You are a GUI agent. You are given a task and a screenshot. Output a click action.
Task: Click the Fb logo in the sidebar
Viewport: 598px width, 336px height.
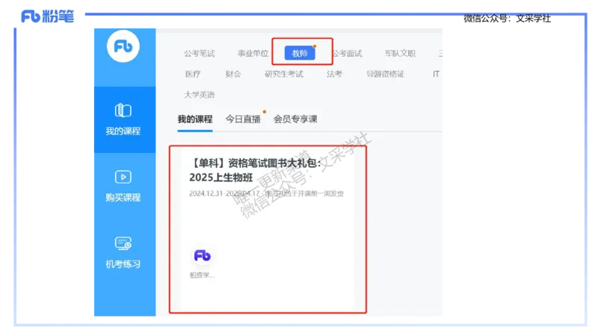point(123,46)
